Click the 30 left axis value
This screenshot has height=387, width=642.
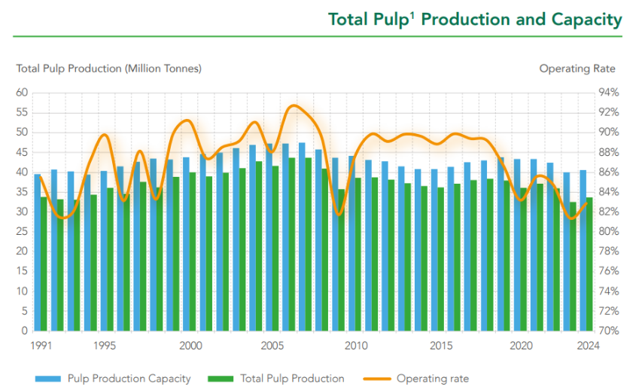pyautogui.click(x=22, y=212)
